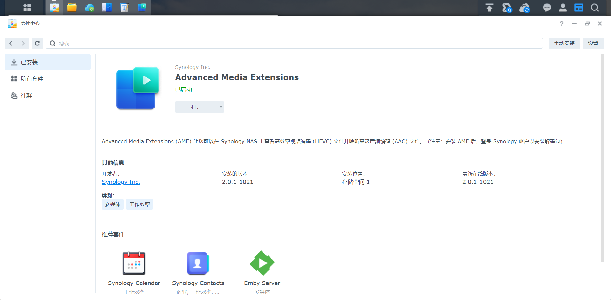This screenshot has width=611, height=300.
Task: Open the user account options icon
Action: (563, 8)
